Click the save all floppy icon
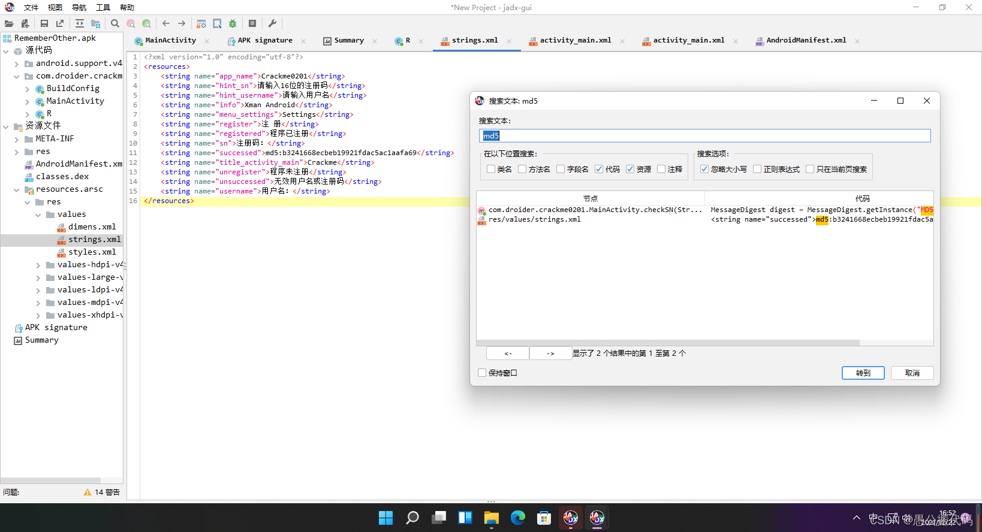 pos(44,23)
